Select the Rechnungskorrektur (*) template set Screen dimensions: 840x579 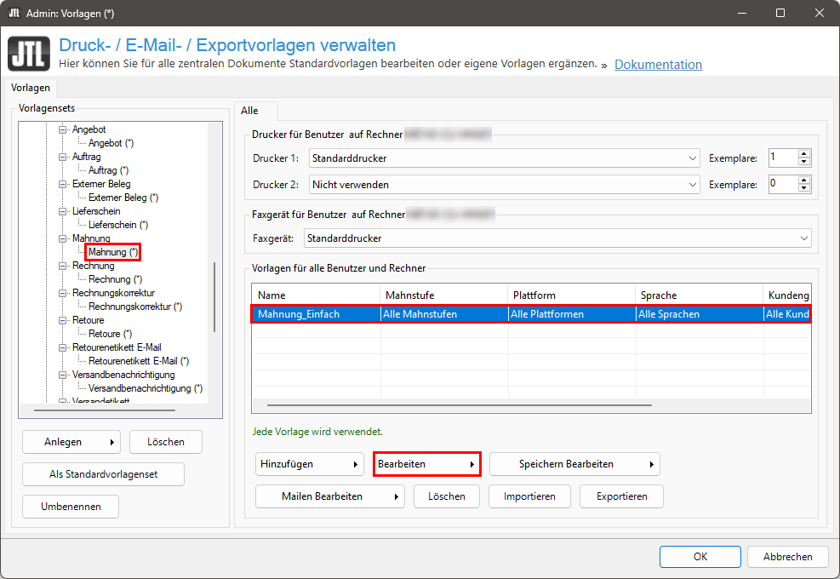coord(135,307)
